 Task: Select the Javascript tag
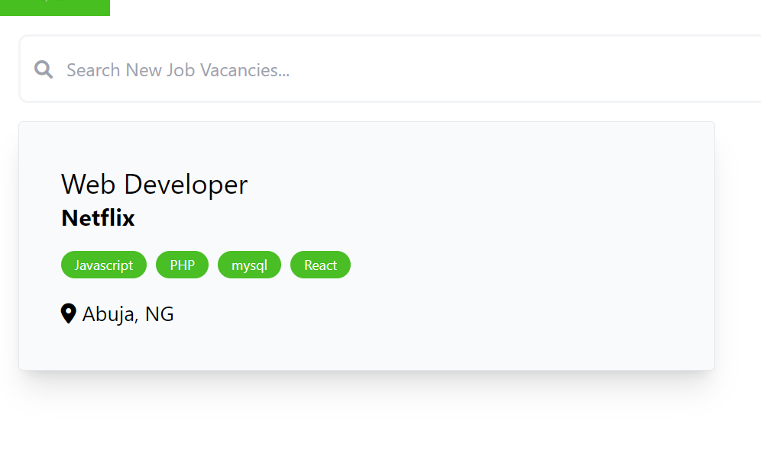point(104,265)
